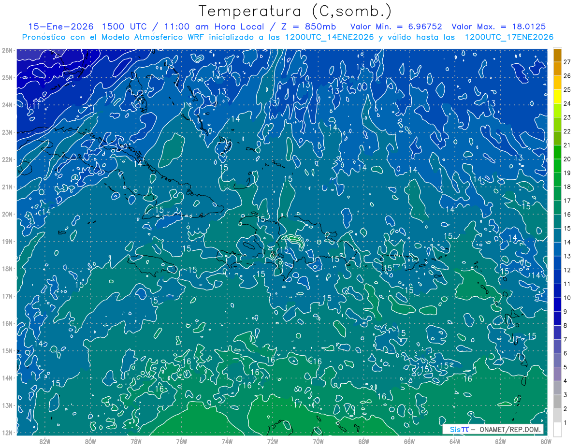Click the "20N" latitude axis label

(7, 214)
